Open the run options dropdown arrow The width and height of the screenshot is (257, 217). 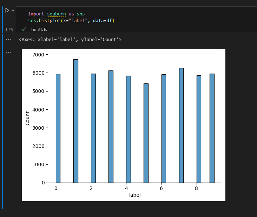(x=13, y=10)
